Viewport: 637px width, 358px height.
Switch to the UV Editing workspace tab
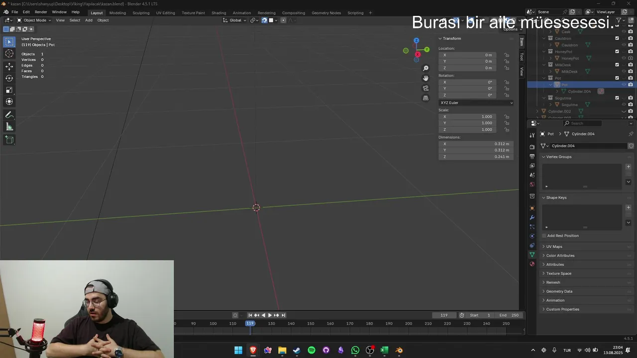[165, 13]
